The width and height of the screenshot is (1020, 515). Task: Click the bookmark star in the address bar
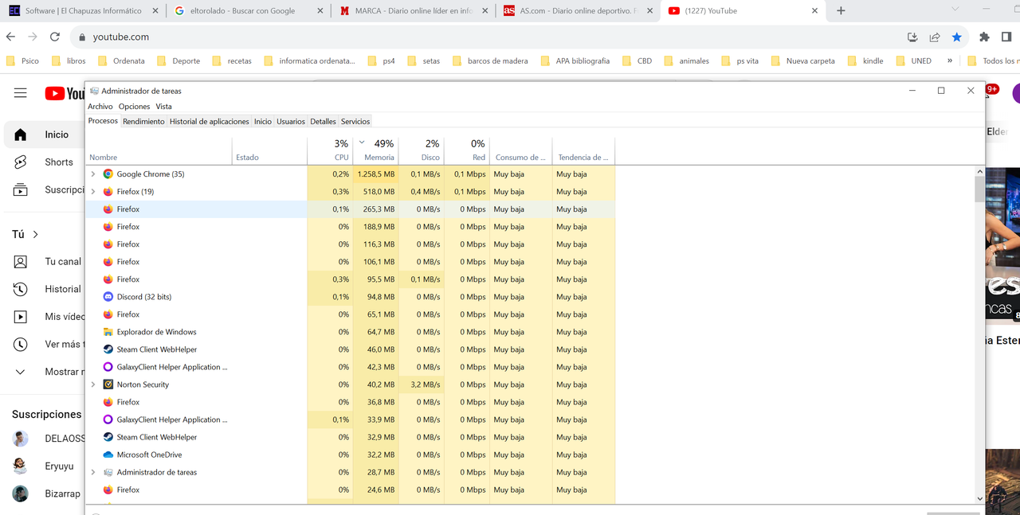[956, 37]
